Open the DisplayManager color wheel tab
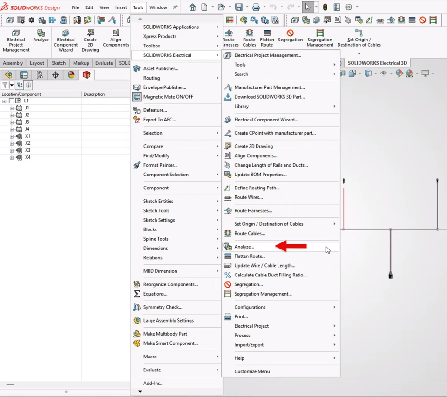The height and width of the screenshot is (397, 447). [x=71, y=75]
